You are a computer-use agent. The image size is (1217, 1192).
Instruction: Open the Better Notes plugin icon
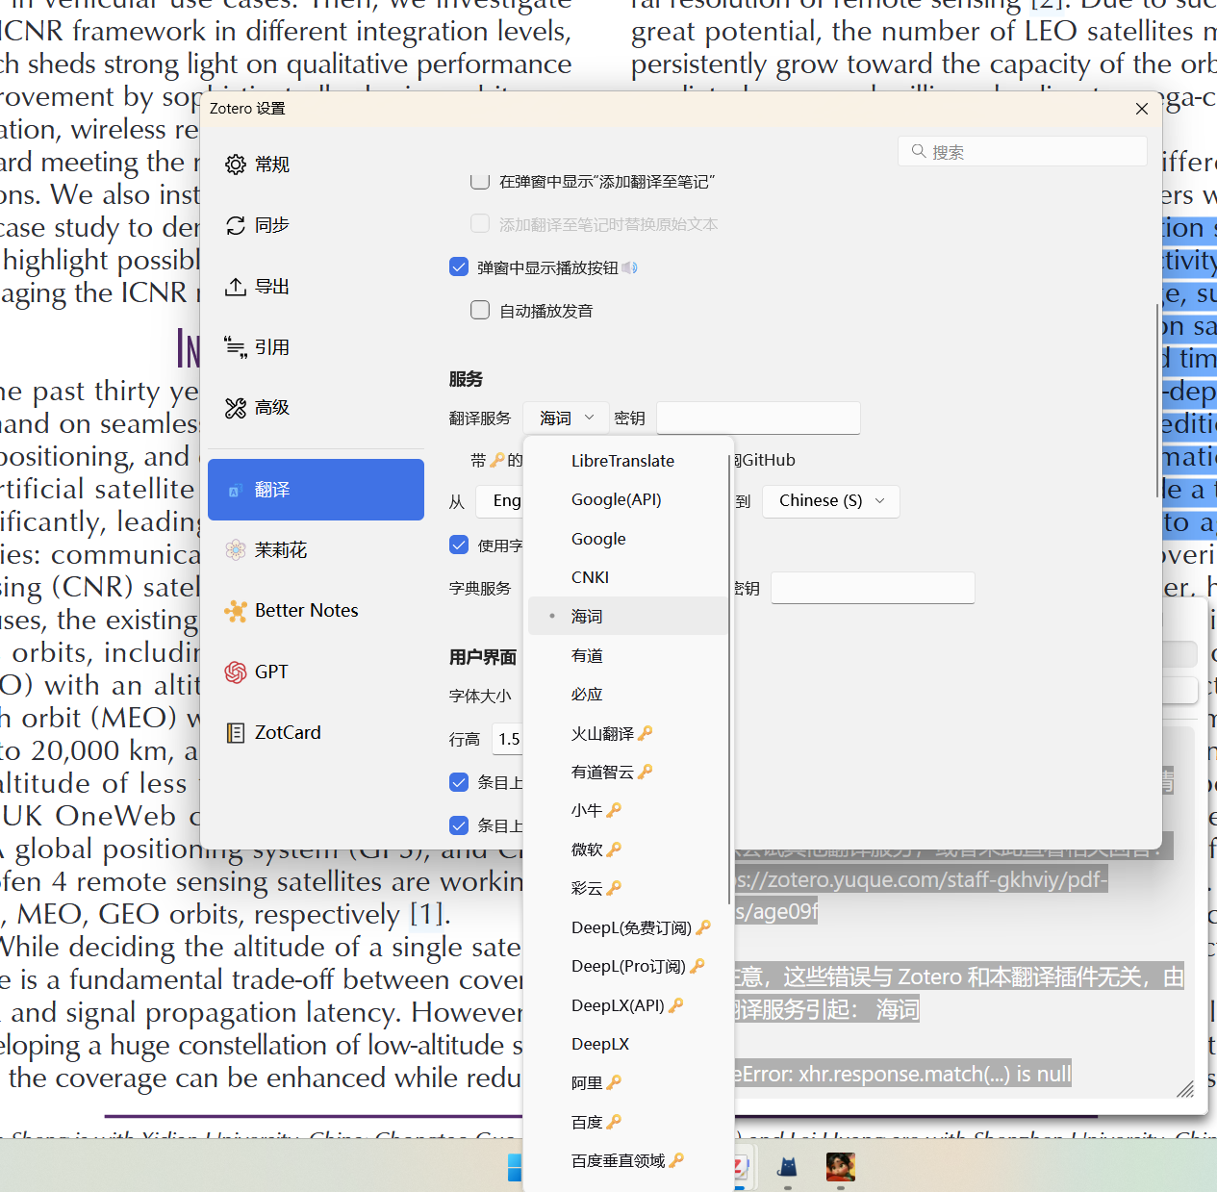pos(236,611)
